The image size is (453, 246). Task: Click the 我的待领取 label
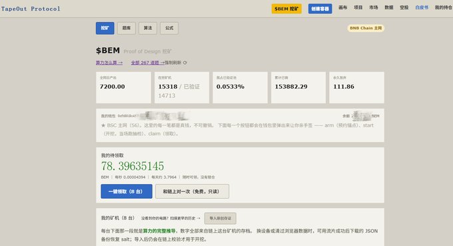coord(112,155)
